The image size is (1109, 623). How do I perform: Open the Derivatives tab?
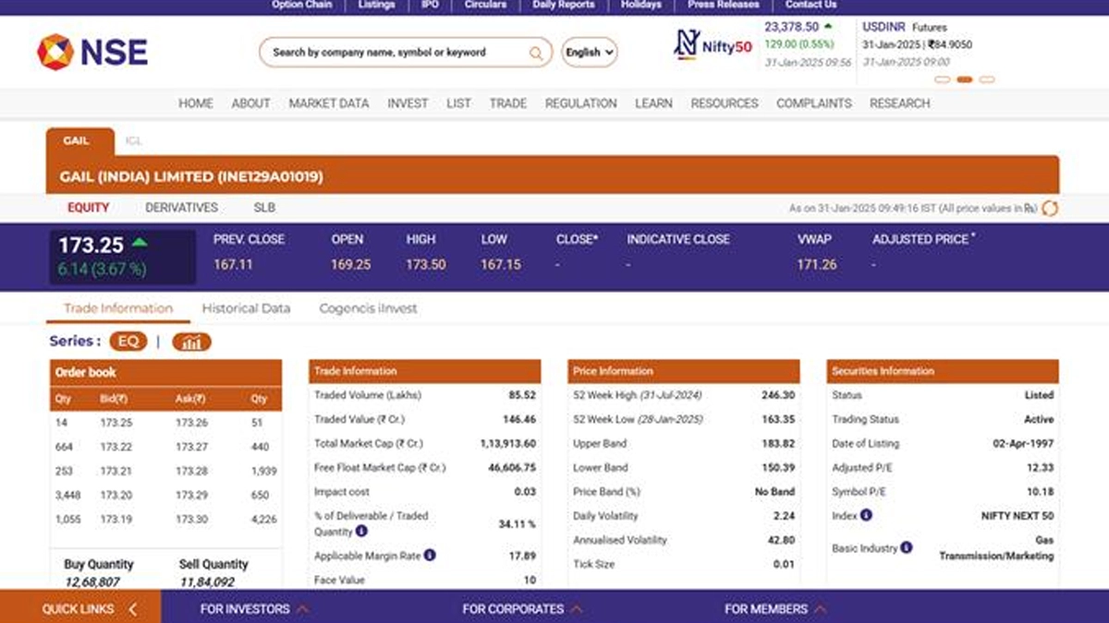tap(181, 208)
